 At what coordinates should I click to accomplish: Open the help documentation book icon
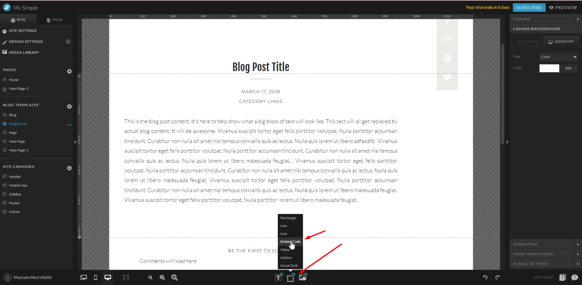(x=563, y=277)
